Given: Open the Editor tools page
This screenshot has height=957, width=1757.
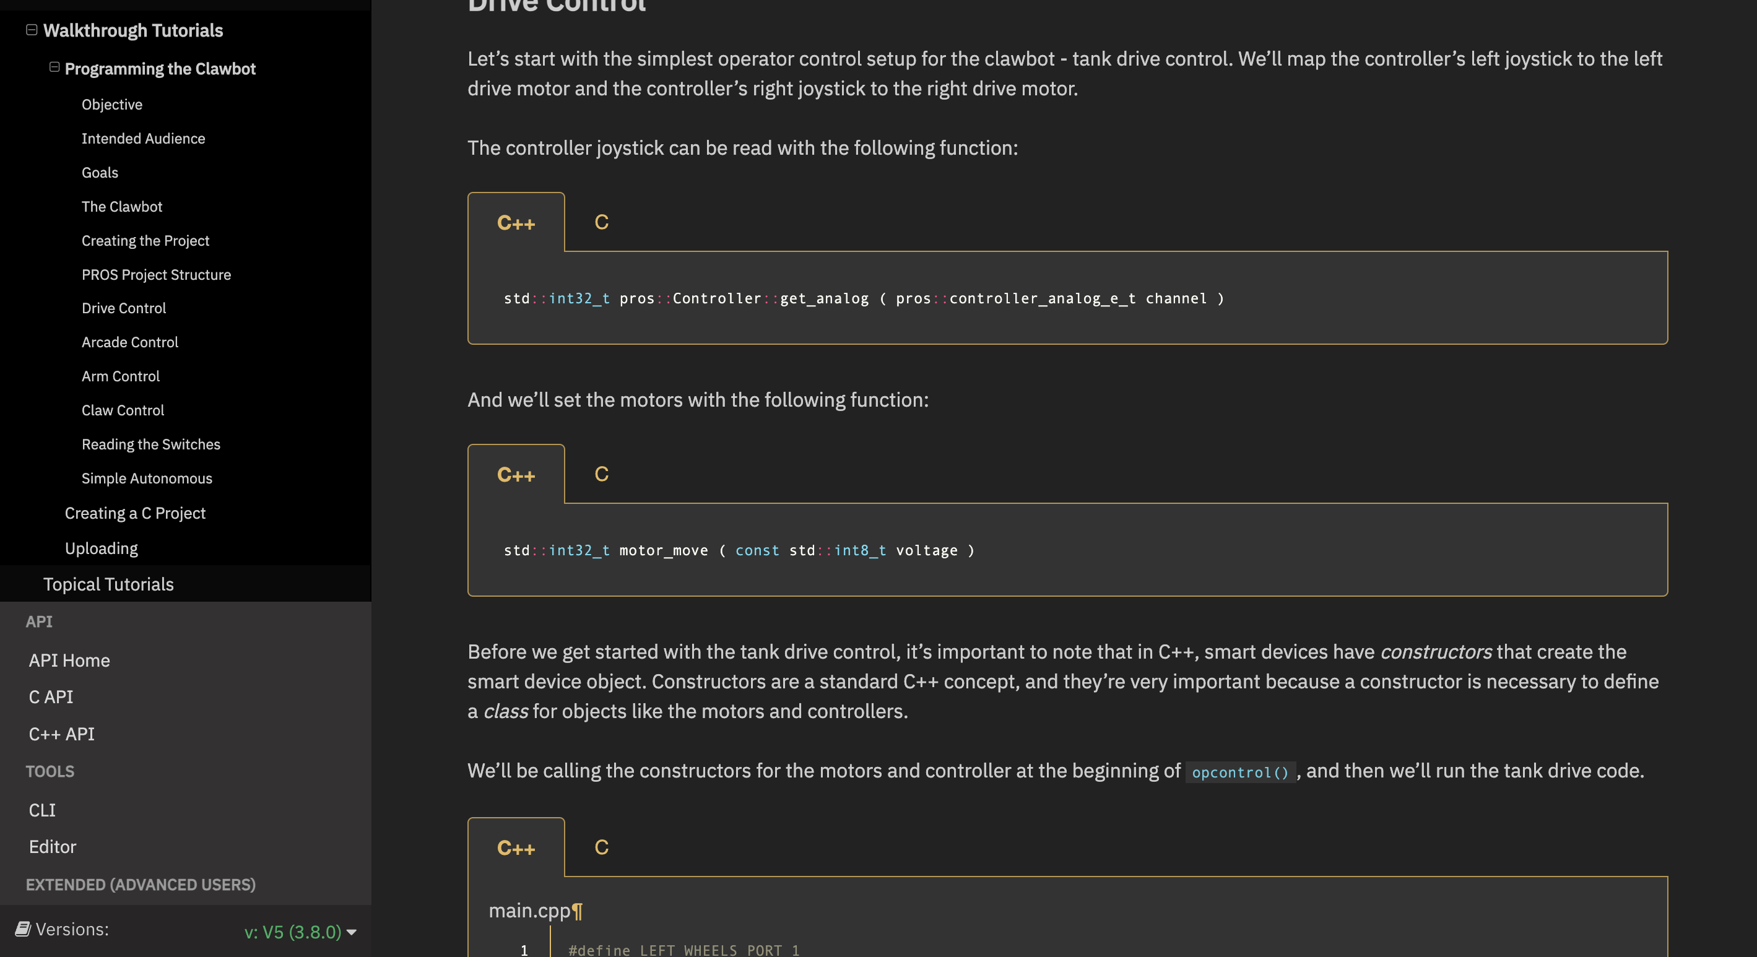Looking at the screenshot, I should tap(53, 846).
